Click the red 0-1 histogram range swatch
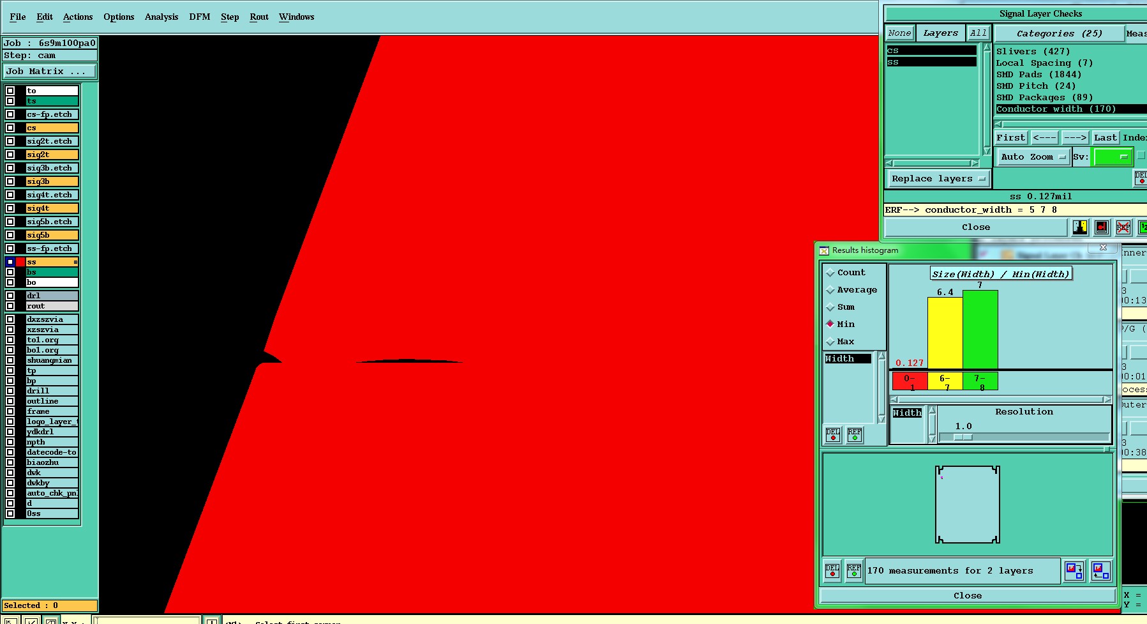 coord(910,381)
